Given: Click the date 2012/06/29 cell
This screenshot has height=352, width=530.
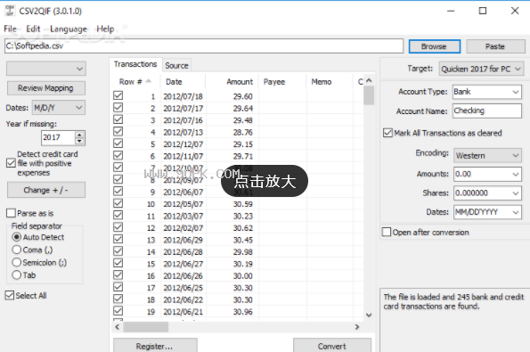Looking at the screenshot, I should pos(183,240).
